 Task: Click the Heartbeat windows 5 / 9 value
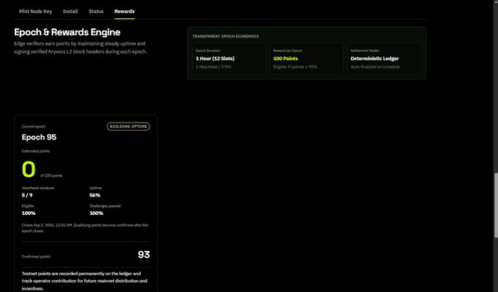coord(27,195)
